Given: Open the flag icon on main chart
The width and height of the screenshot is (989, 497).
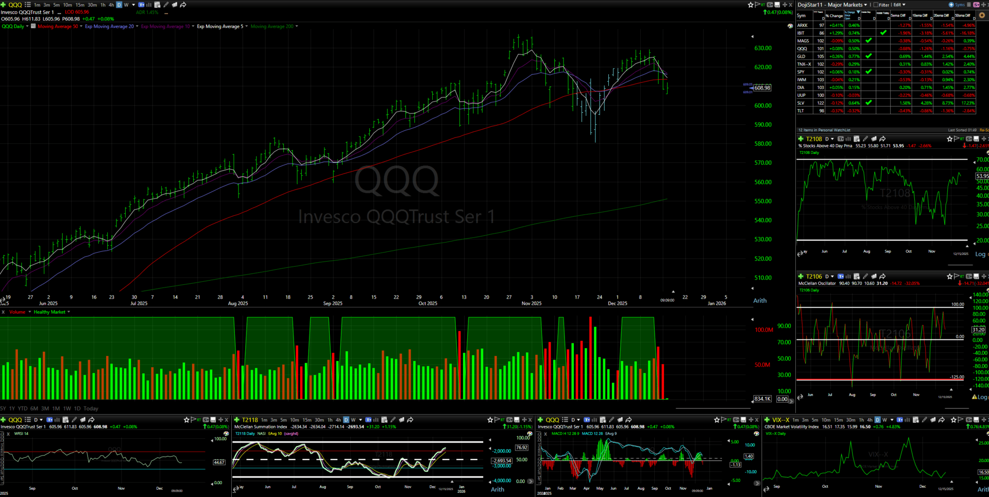Looking at the screenshot, I should coord(758,5).
